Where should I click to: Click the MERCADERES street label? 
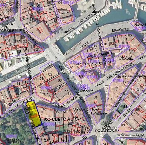point(31,38)
